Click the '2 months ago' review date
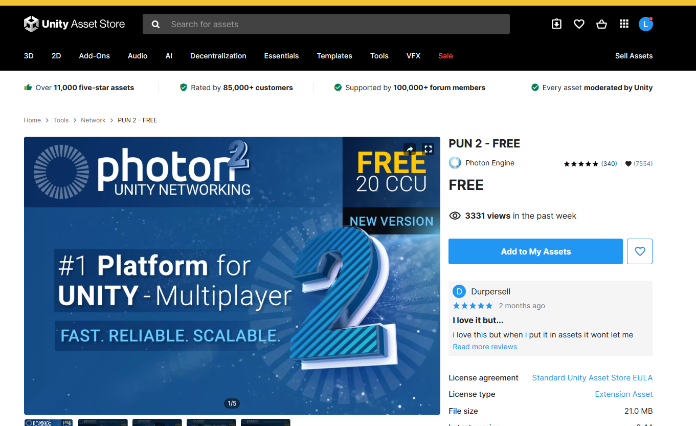Screen dimensions: 696x426 pos(522,306)
